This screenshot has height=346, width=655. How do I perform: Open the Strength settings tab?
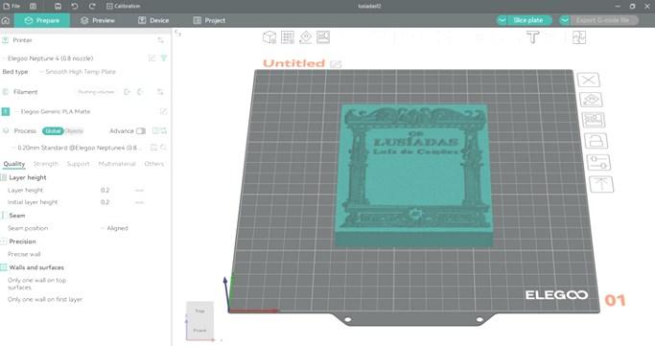click(x=45, y=164)
